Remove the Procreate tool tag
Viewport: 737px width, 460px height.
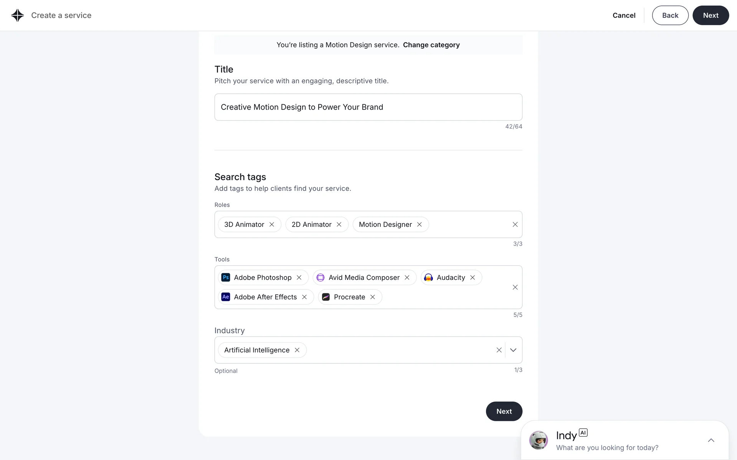[x=373, y=297]
